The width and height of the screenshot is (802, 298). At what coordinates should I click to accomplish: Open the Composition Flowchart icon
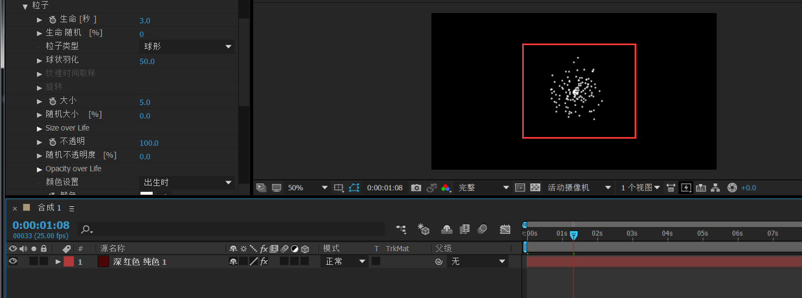tap(716, 188)
